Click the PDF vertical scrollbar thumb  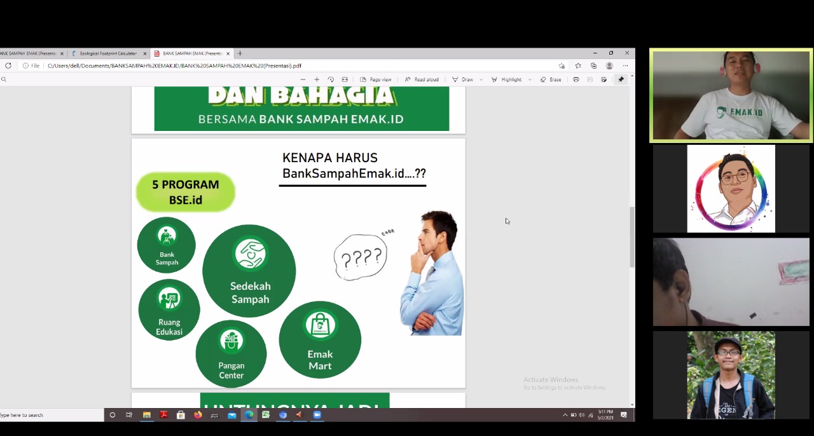[631, 236]
